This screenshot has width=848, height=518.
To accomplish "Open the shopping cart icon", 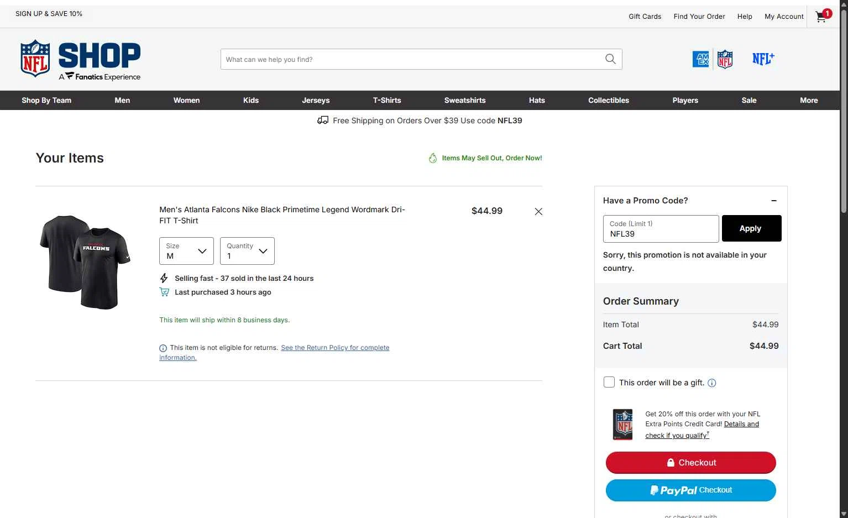I will [x=822, y=17].
